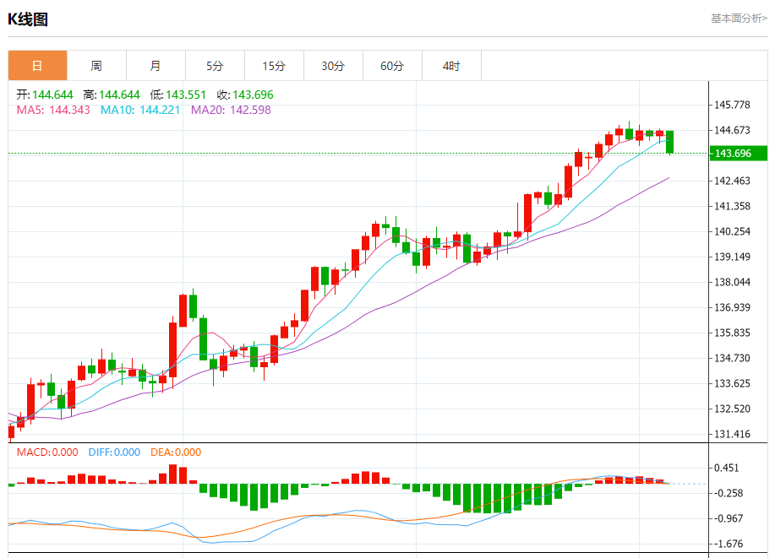Screen dimensions: 775x558
Task: Open the 4时 timeframe tab
Action: coord(451,66)
